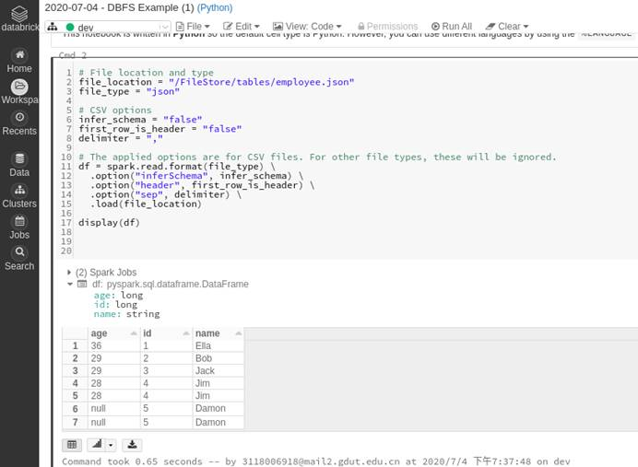Open the Home sidebar icon

tap(19, 54)
